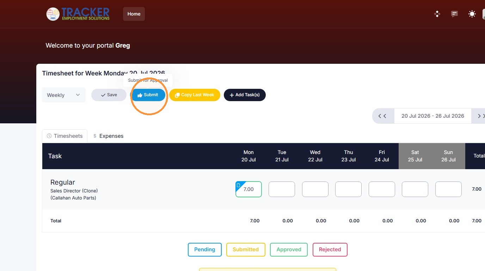Open the note icon on Monday's cell
The height and width of the screenshot is (271, 485).
click(238, 185)
